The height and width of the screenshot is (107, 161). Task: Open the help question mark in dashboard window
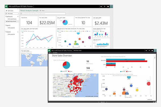[x=105, y=6]
